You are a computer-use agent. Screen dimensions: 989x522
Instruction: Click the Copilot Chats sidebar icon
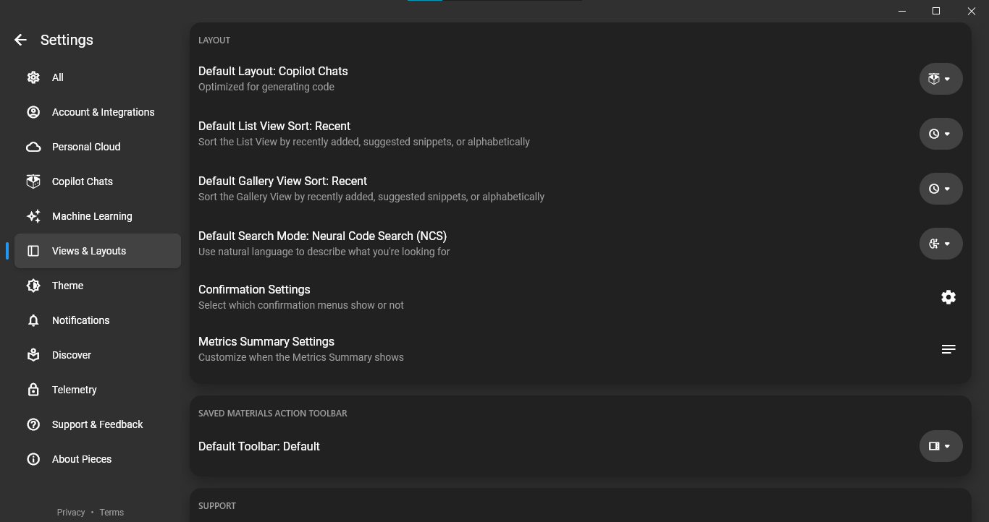[33, 181]
